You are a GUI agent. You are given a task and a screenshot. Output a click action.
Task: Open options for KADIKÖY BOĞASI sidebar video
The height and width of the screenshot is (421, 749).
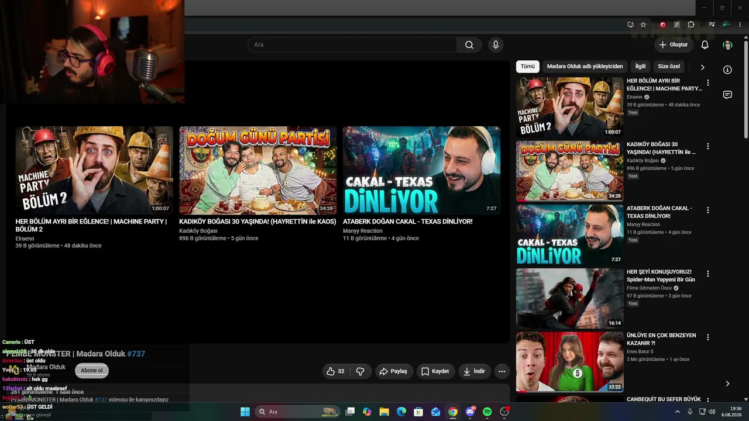pyautogui.click(x=707, y=146)
